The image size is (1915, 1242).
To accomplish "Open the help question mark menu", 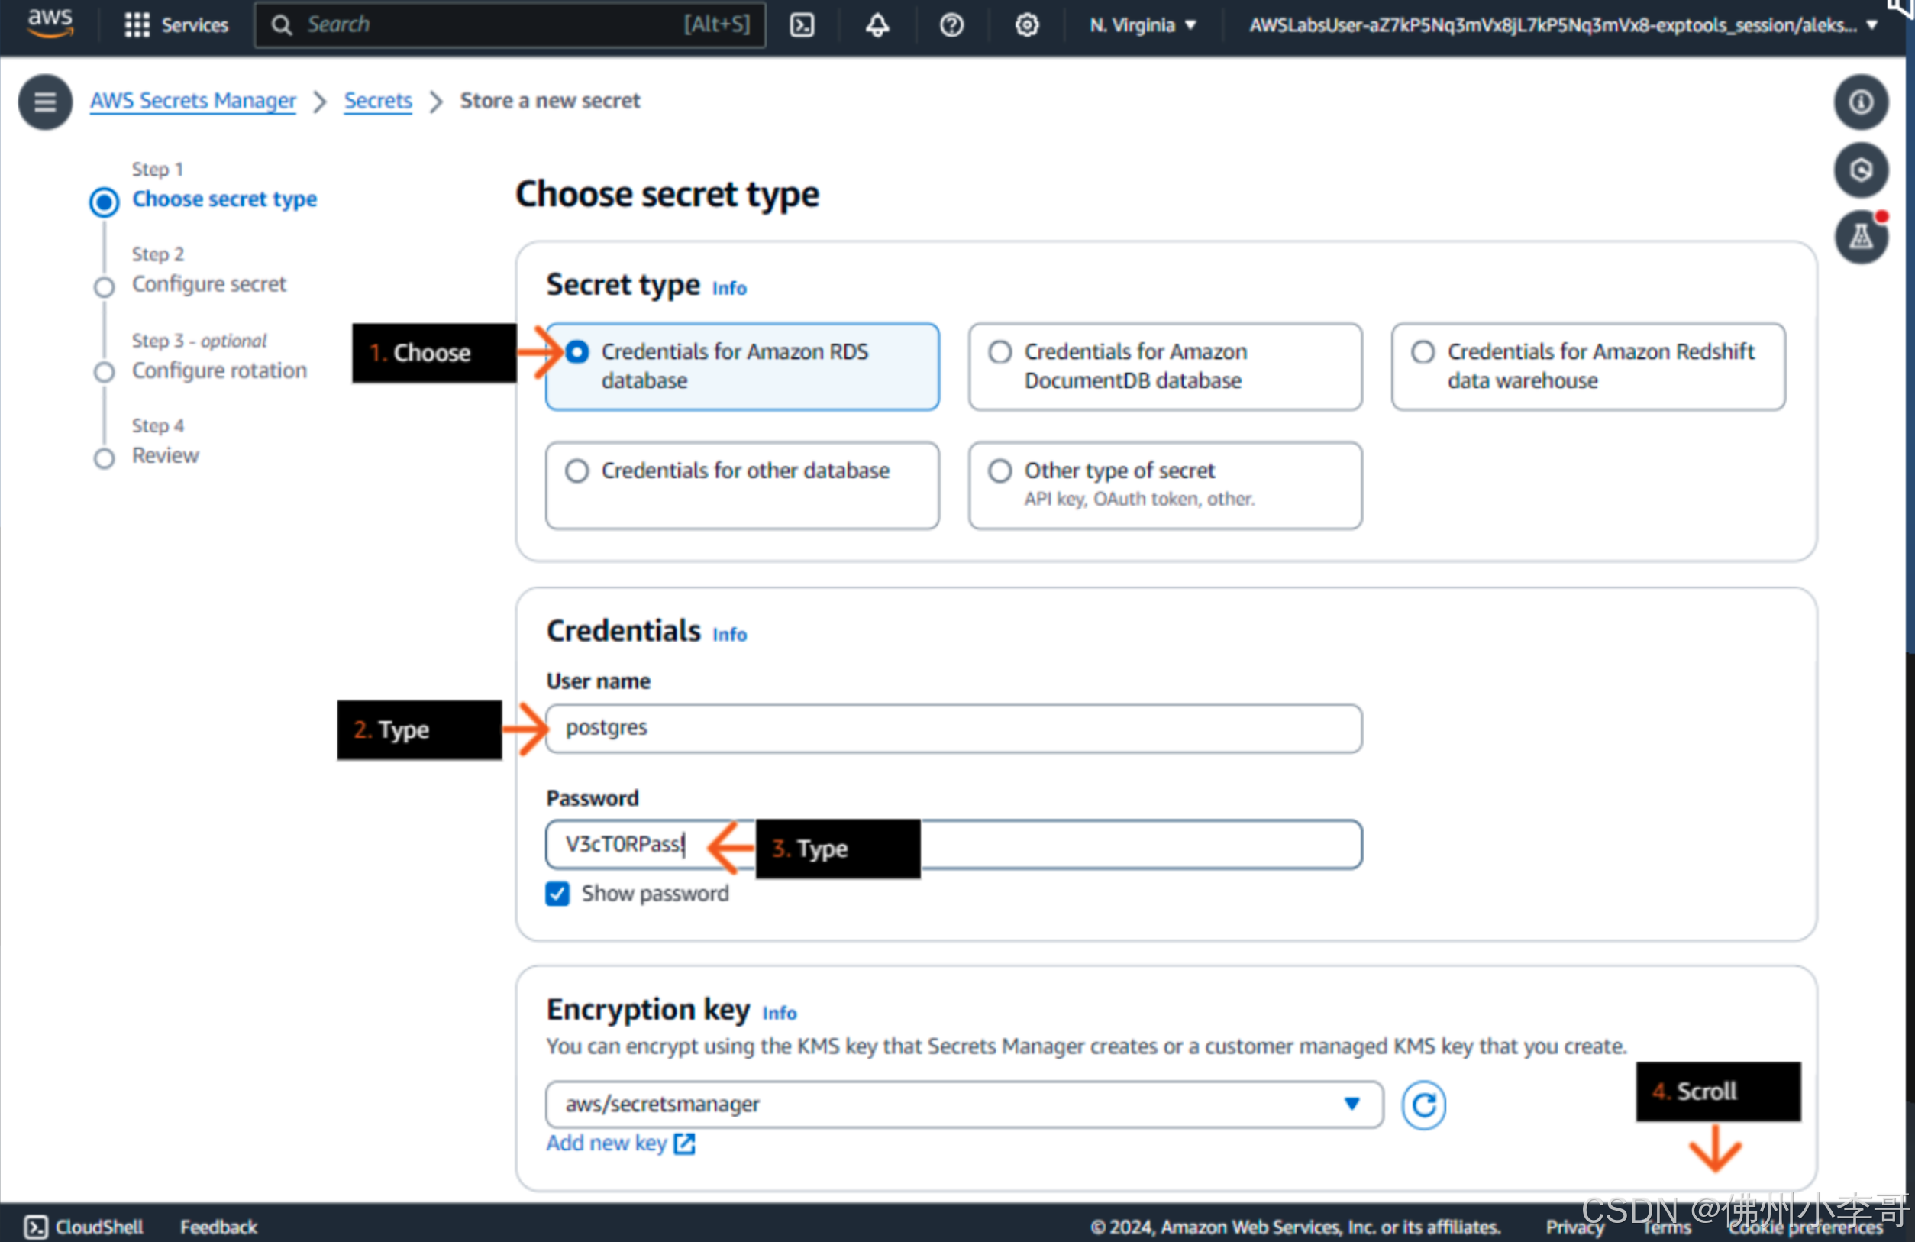I will click(951, 25).
